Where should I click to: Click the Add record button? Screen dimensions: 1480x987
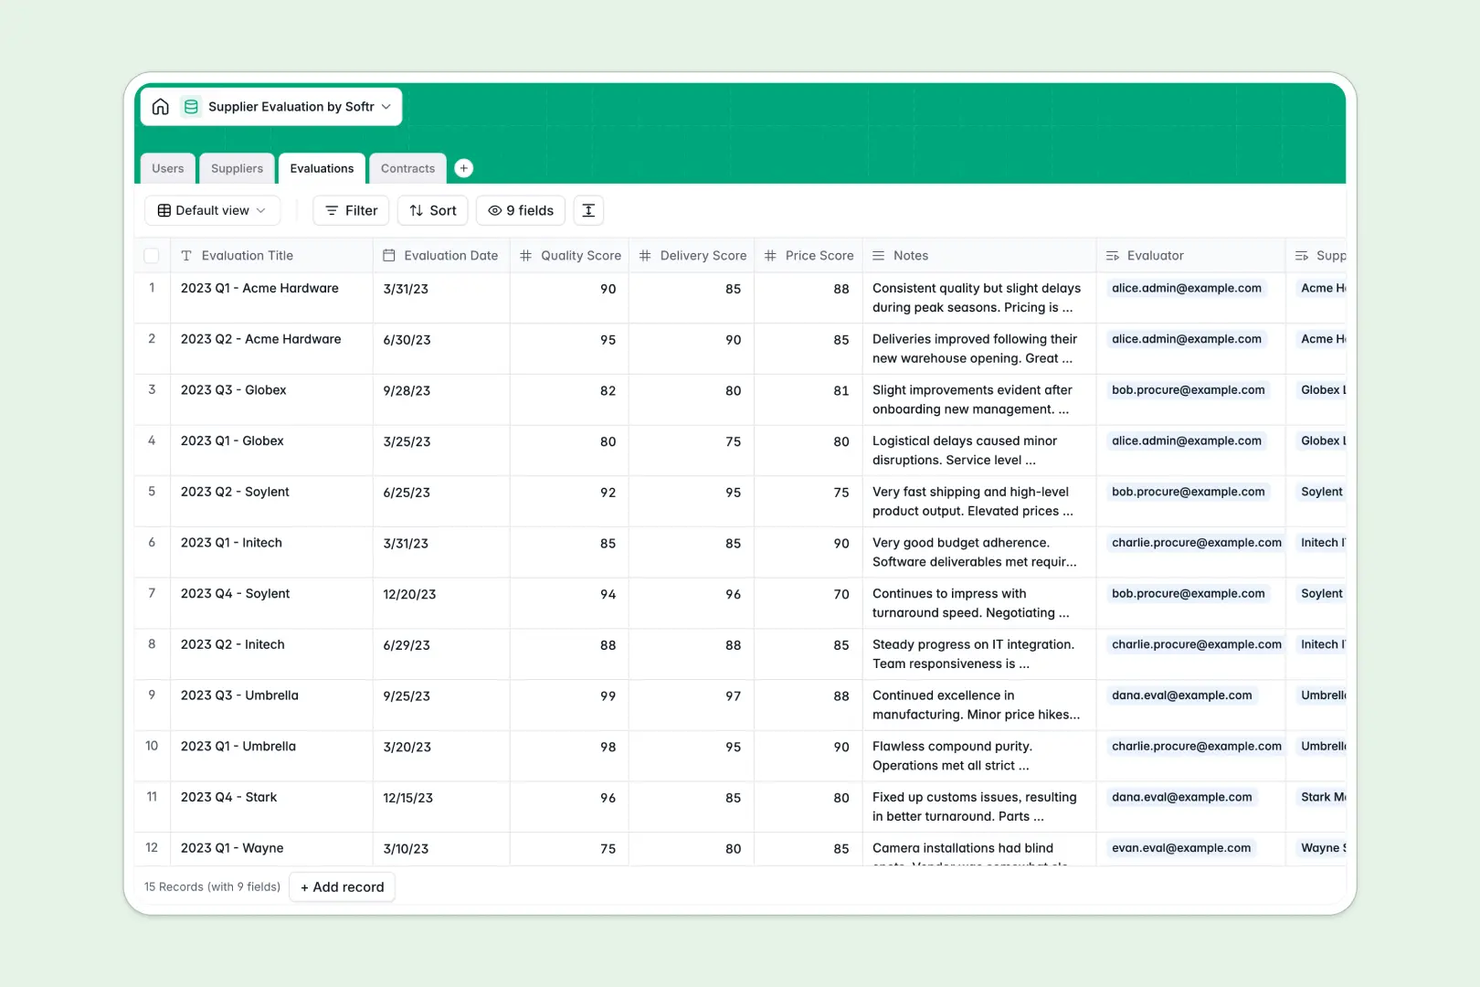point(342,886)
